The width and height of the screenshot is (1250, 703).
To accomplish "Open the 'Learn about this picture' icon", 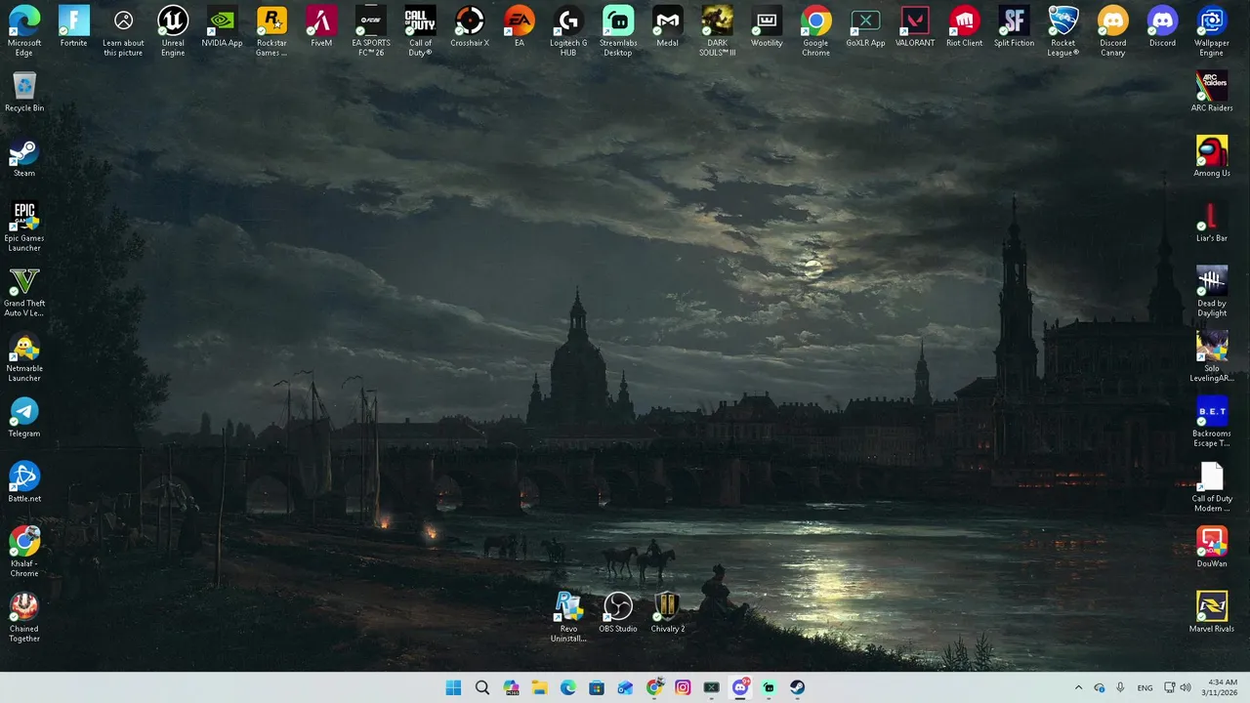I will [123, 31].
